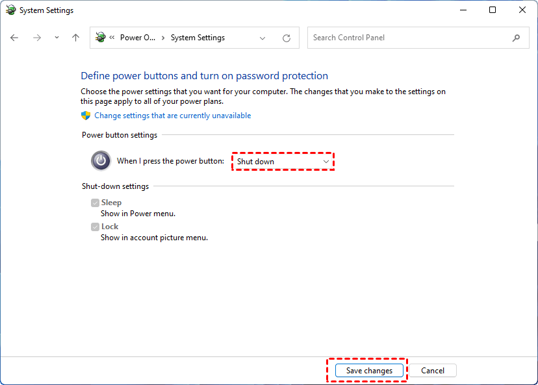Toggle the Lock checkbox
Screen dimensions: 538x385
pos(96,227)
